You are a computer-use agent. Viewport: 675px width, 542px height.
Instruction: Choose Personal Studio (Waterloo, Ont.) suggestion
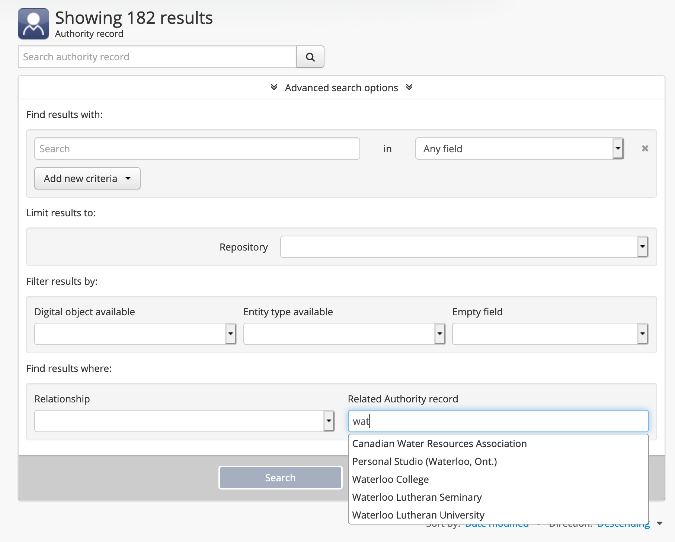424,462
